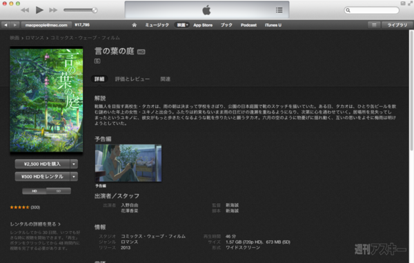Open the macpeople@mac.com account button
The width and height of the screenshot is (414, 263).
pyautogui.click(x=46, y=25)
